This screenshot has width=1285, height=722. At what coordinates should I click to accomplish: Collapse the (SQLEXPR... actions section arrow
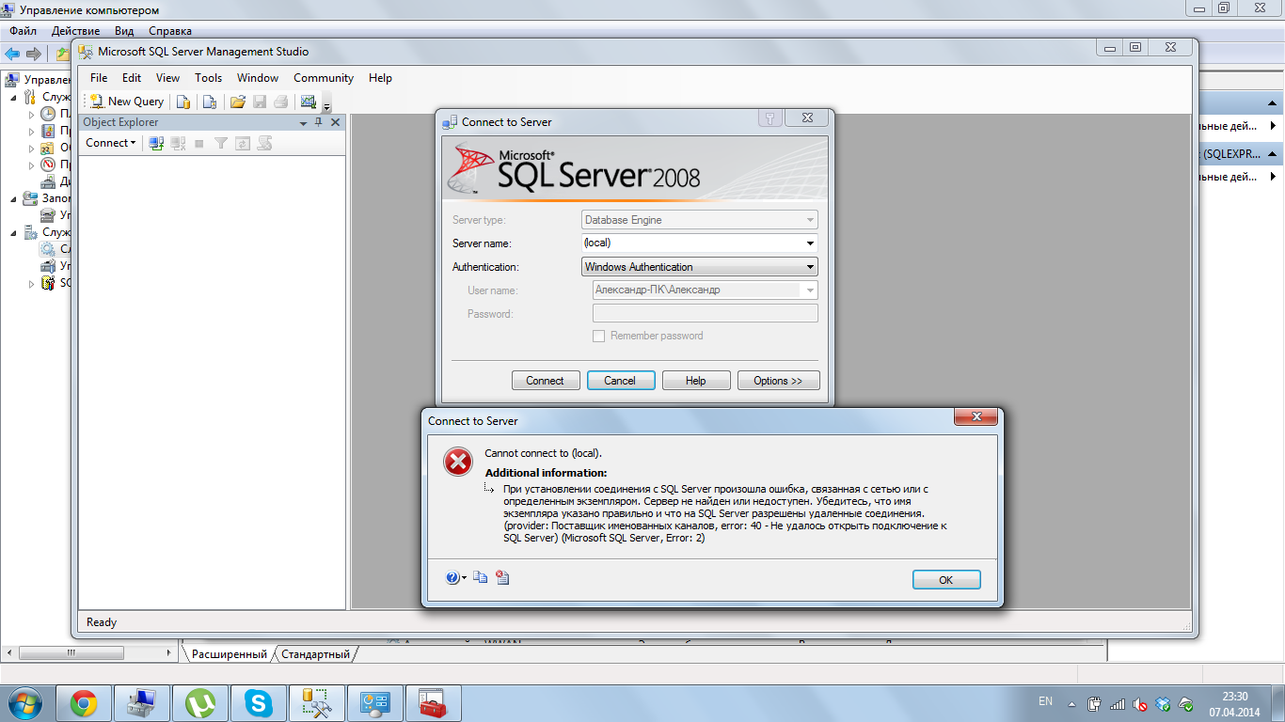(1272, 153)
